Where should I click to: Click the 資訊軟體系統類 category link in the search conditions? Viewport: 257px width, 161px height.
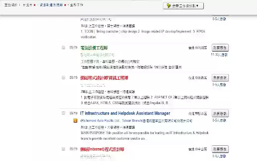[x=51, y=5]
